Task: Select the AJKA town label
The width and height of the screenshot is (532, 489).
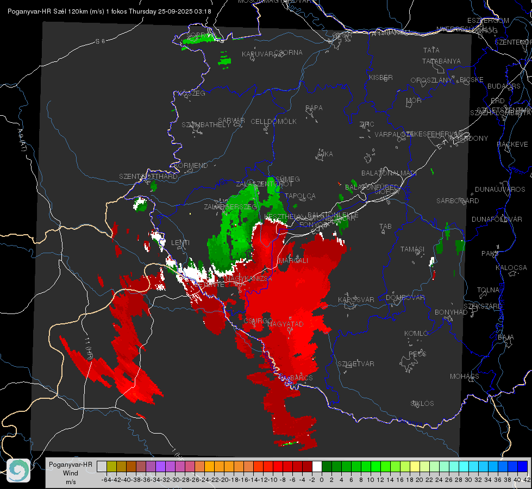Action: pyautogui.click(x=324, y=154)
